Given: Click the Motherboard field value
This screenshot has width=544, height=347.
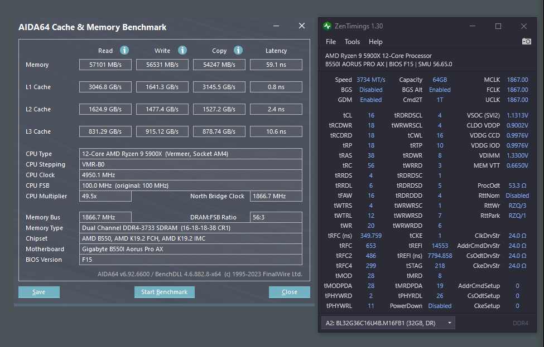Looking at the screenshot, I should pyautogui.click(x=190, y=249).
